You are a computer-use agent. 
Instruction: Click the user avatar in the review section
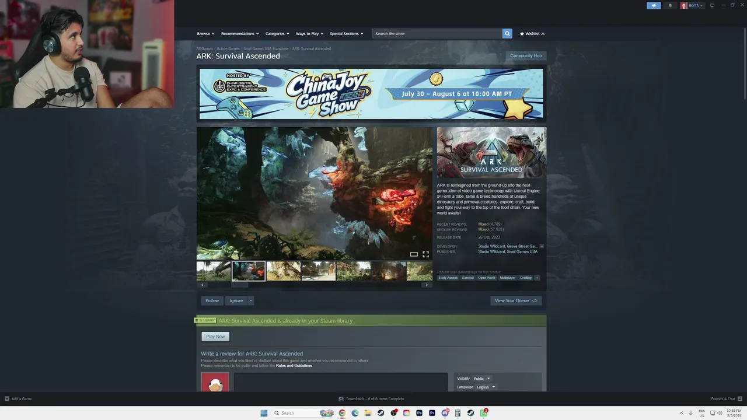point(215,383)
